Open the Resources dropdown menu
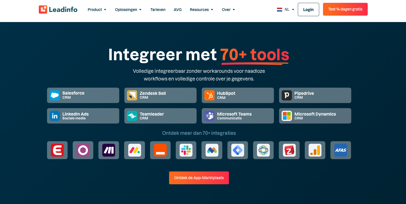The height and width of the screenshot is (204, 406). 201,10
